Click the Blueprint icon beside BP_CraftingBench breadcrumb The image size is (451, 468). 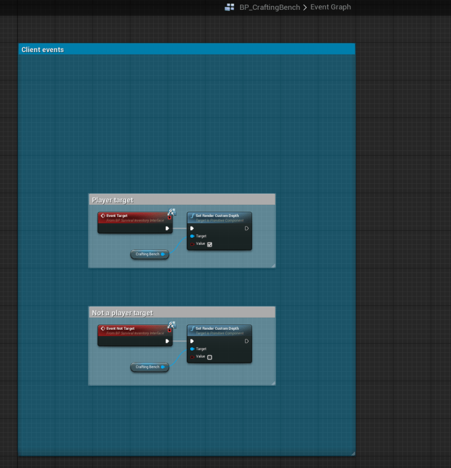coord(230,8)
